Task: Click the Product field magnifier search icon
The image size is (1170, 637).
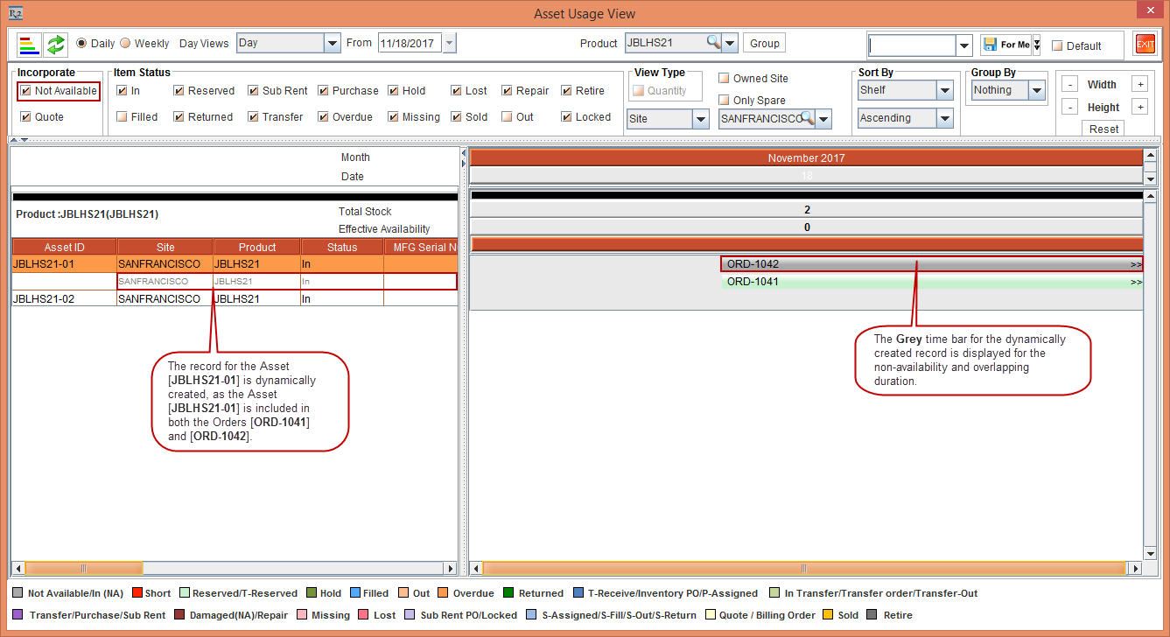Action: pos(713,43)
